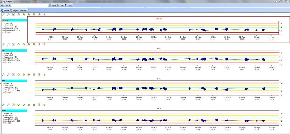The width and height of the screenshot is (290, 134).
Task: Zoom in using the HIV graph toolbar
Action: pos(3,74)
